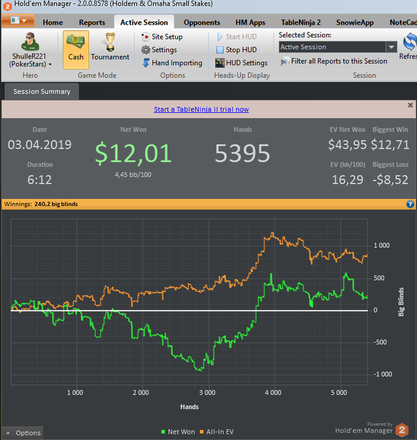Go to the Opponents tab

[x=202, y=23]
